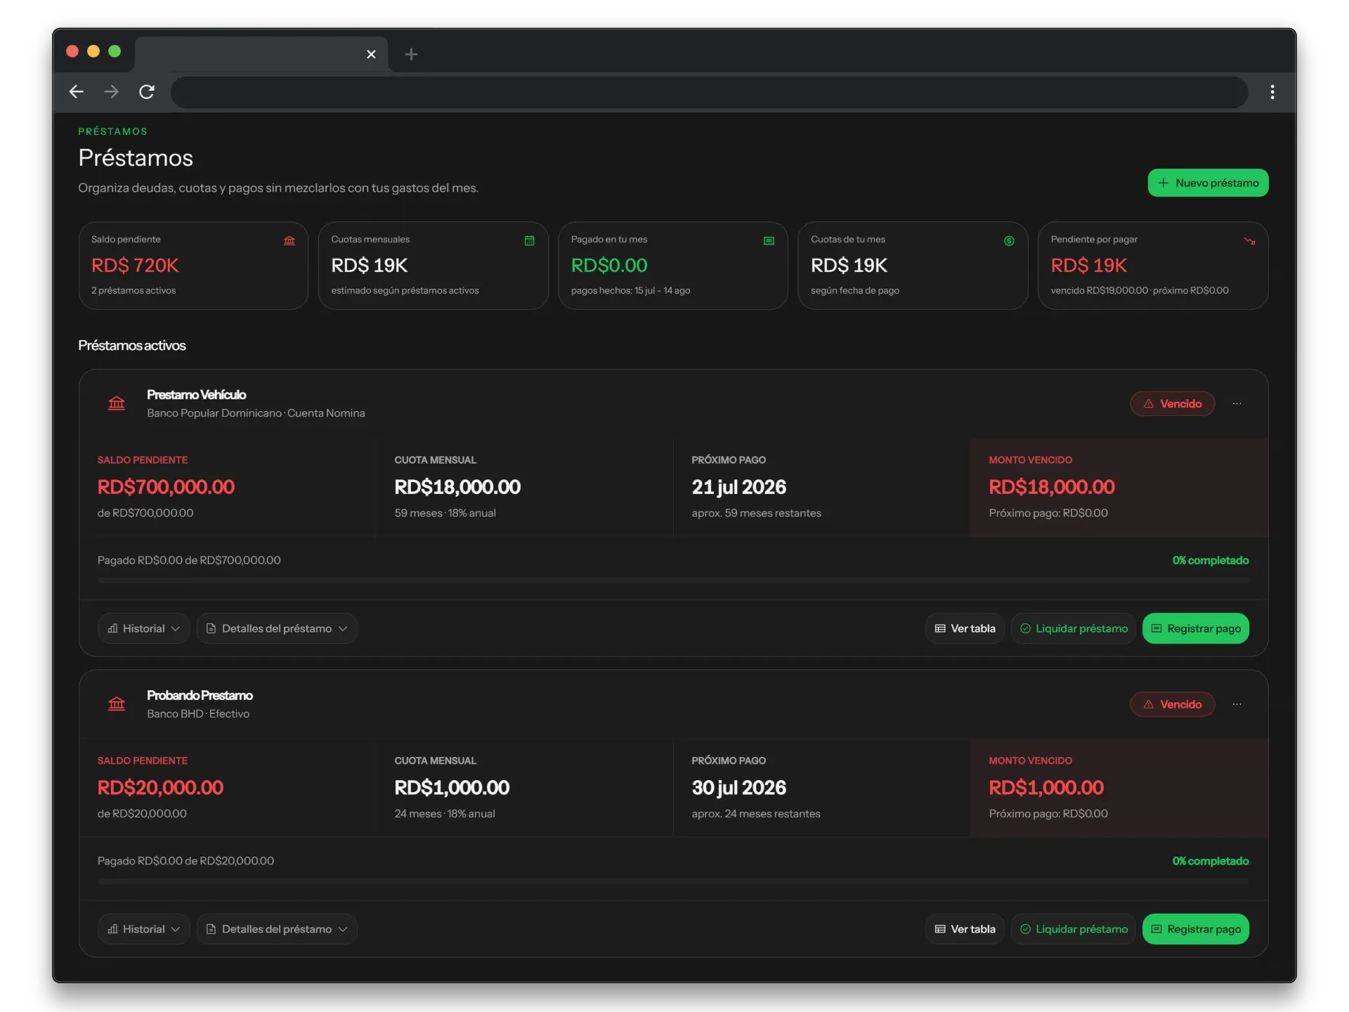Click dollar icon on Cuotas de tu mes card
This screenshot has height=1012, width=1349.
1009,240
